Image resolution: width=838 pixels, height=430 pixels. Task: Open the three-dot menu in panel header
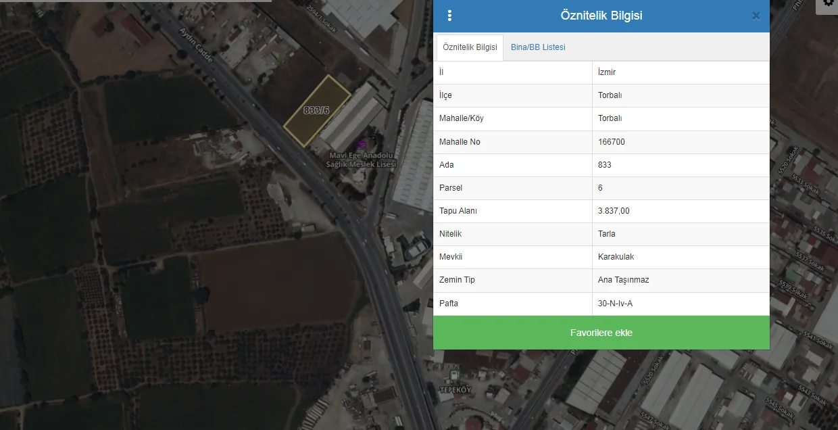tap(450, 16)
